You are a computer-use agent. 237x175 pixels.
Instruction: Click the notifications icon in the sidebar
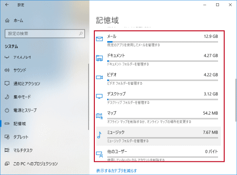point(7,83)
